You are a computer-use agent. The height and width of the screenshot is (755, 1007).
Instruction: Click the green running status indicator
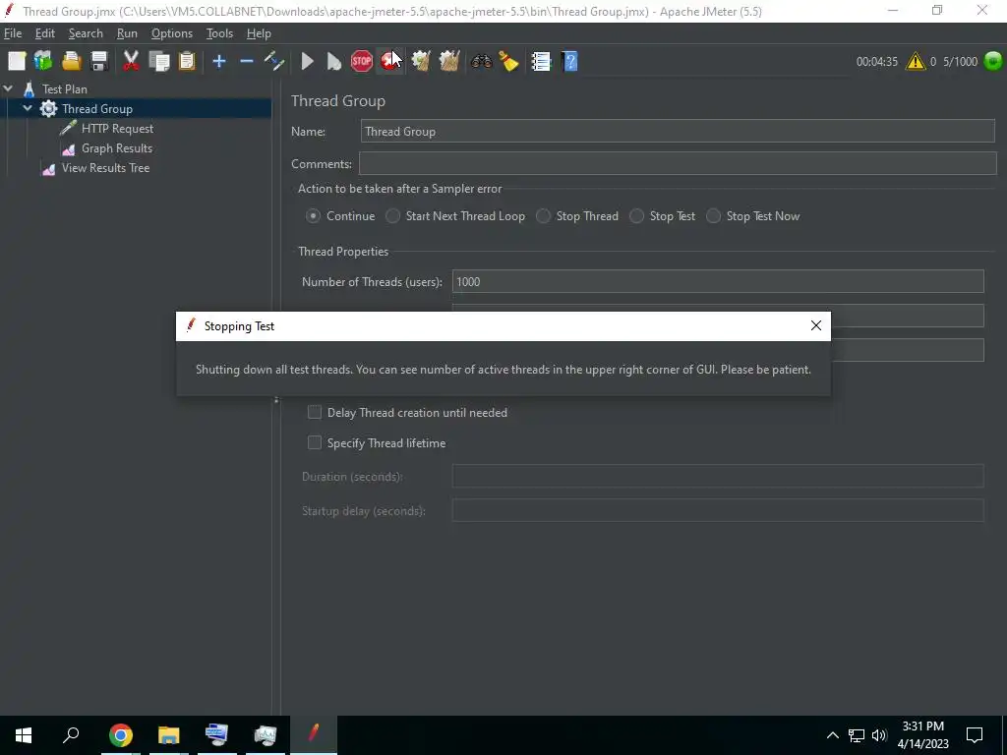(993, 61)
